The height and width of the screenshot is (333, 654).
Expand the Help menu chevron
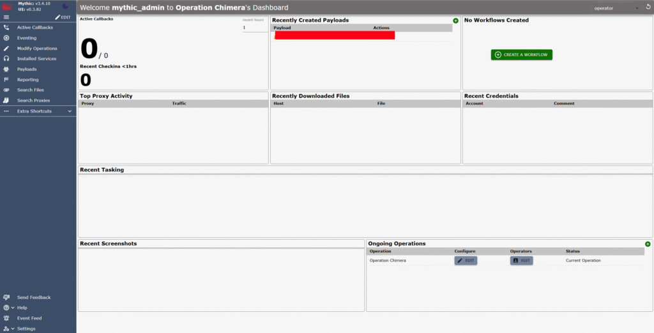click(x=13, y=307)
